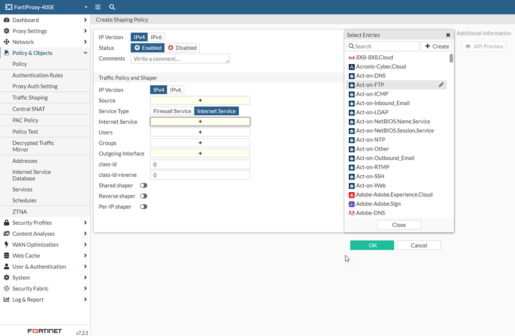Expand the WAN Optimization chevron
This screenshot has height=336, width=515.
(85, 245)
